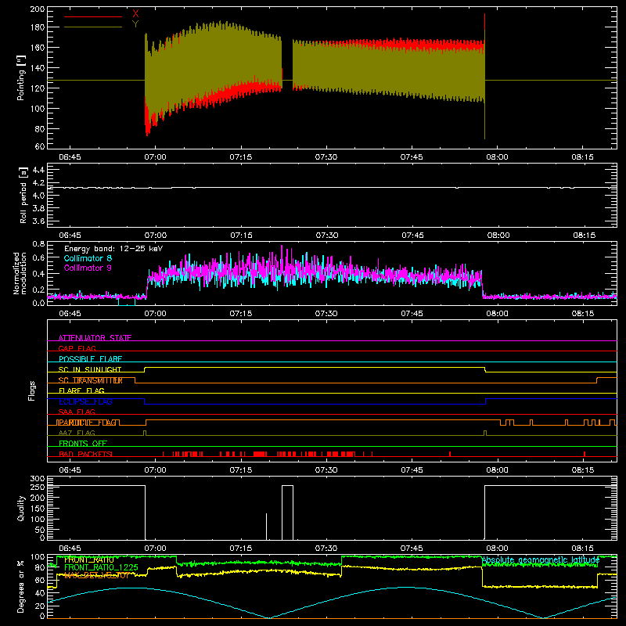Image resolution: width=626 pixels, height=626 pixels.
Task: Click the 08:00 label under Quality plot
Action: coord(498,549)
